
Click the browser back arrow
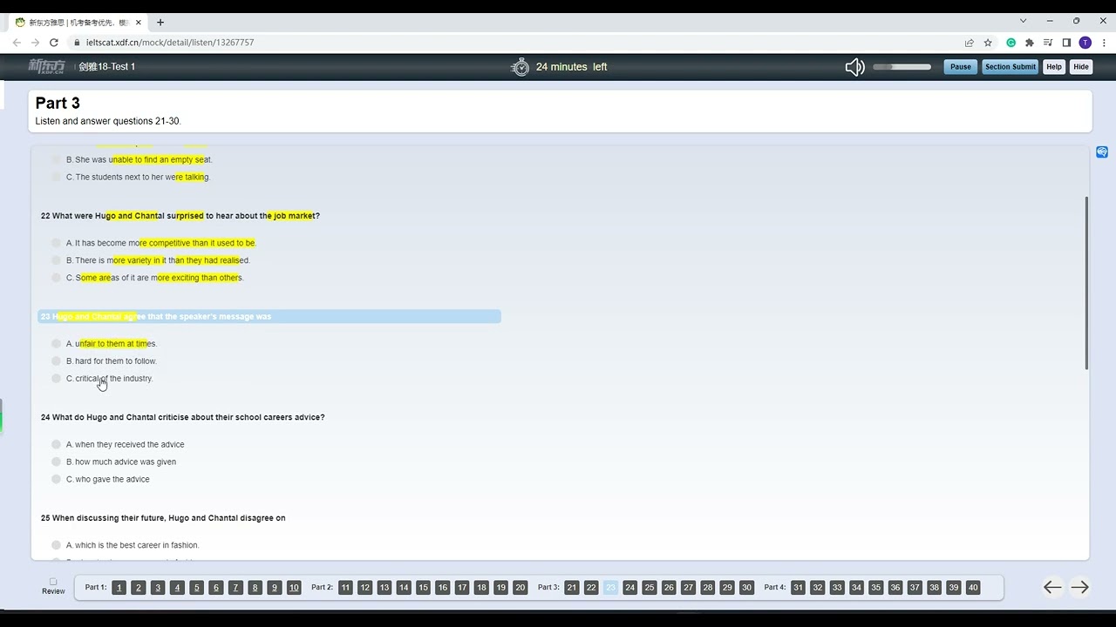coord(17,42)
